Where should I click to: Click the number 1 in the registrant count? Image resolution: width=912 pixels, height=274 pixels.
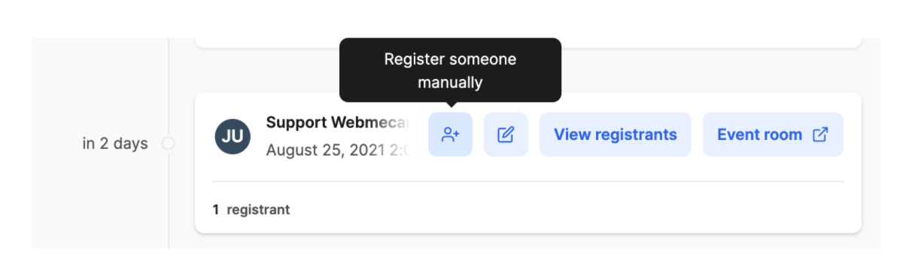216,209
